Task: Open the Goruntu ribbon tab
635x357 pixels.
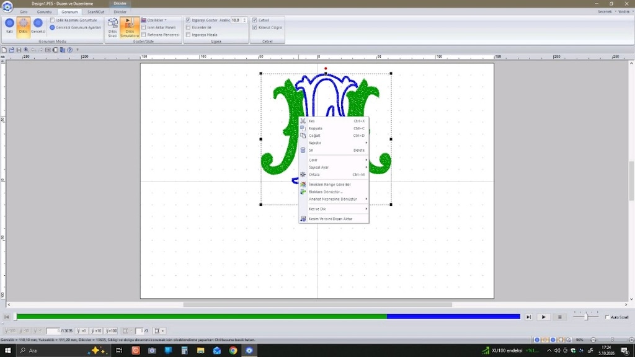Action: 44,12
